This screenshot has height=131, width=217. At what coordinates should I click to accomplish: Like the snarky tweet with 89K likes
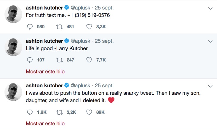89,112
